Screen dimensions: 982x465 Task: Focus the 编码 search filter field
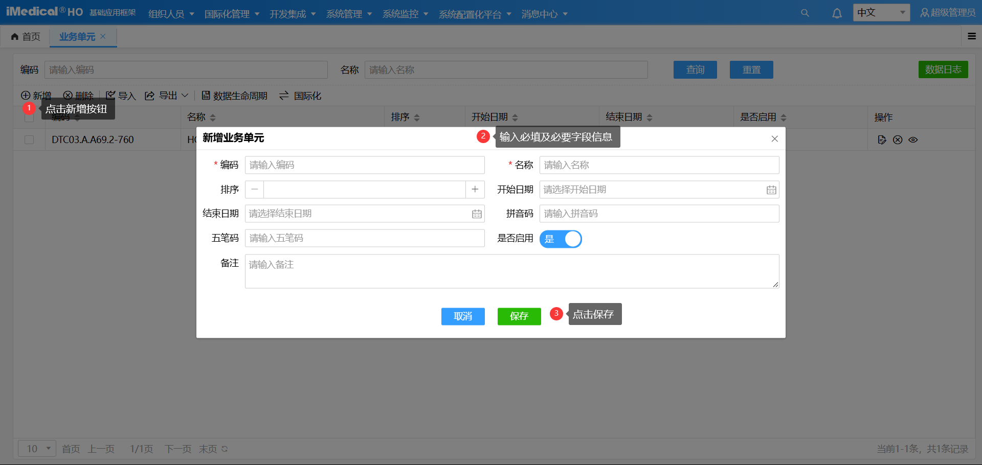(x=186, y=69)
